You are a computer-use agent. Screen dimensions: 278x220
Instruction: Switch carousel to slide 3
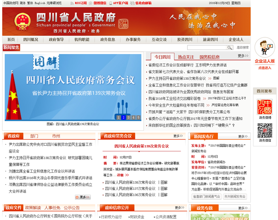(128, 117)
